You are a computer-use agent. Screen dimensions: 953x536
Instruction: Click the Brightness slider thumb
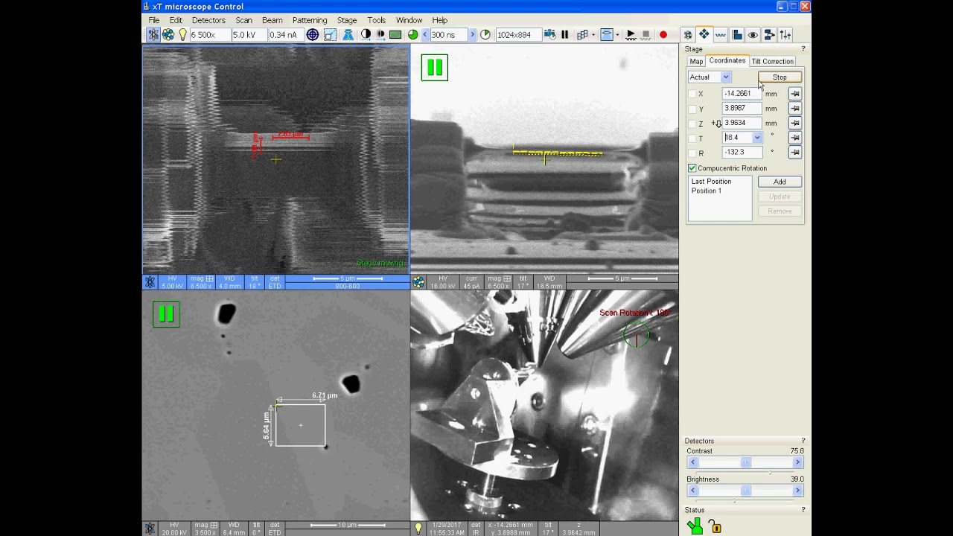click(745, 491)
